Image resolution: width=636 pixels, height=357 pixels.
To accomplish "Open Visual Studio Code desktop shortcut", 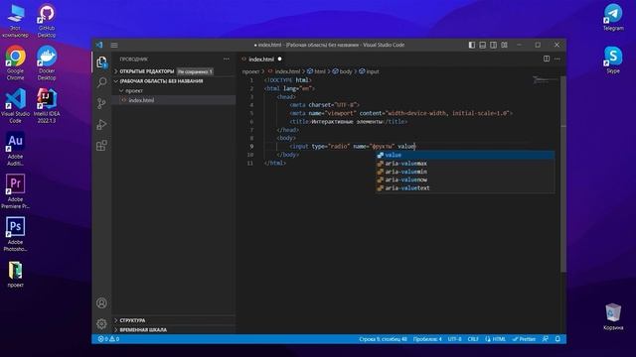I will coord(16,106).
